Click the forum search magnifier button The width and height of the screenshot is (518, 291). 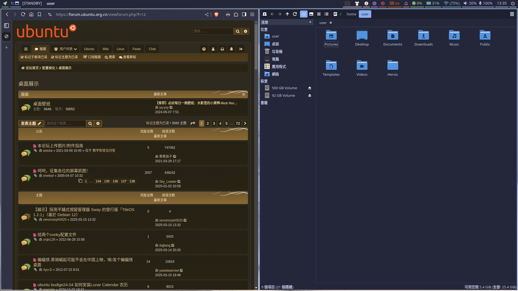tap(238, 31)
